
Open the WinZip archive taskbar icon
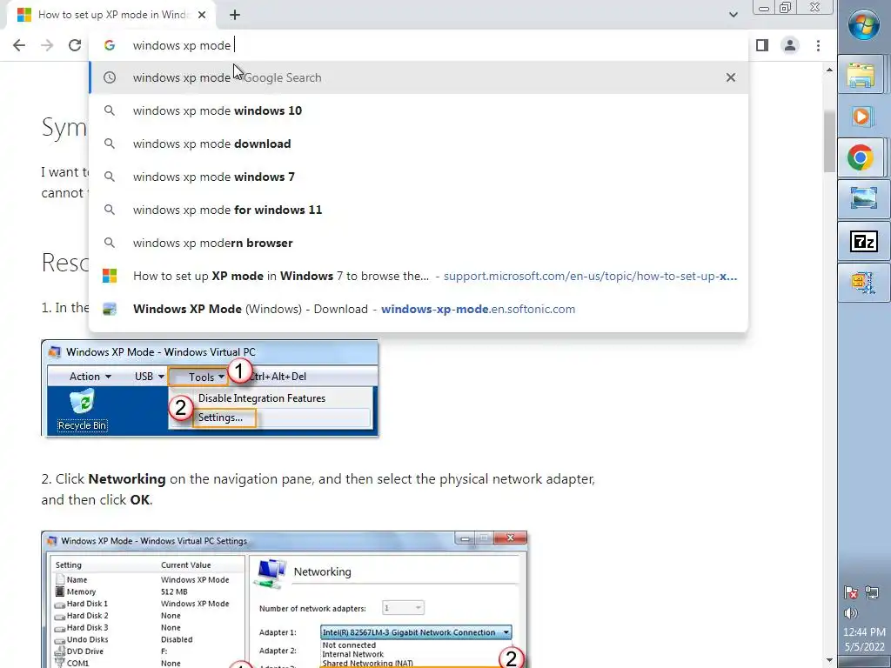coord(864,283)
